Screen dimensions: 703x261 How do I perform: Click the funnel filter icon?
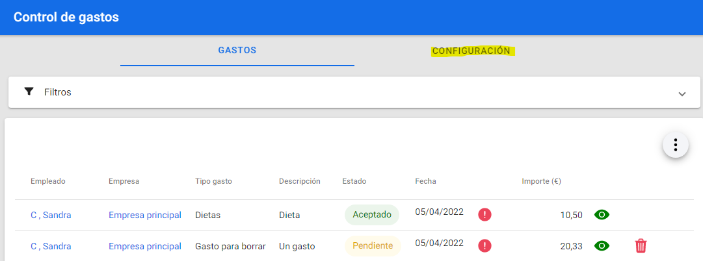pyautogui.click(x=29, y=92)
